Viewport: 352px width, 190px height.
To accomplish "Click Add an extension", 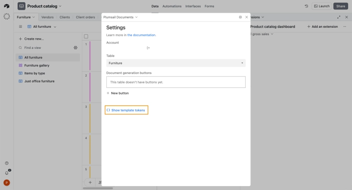I will pos(323,26).
